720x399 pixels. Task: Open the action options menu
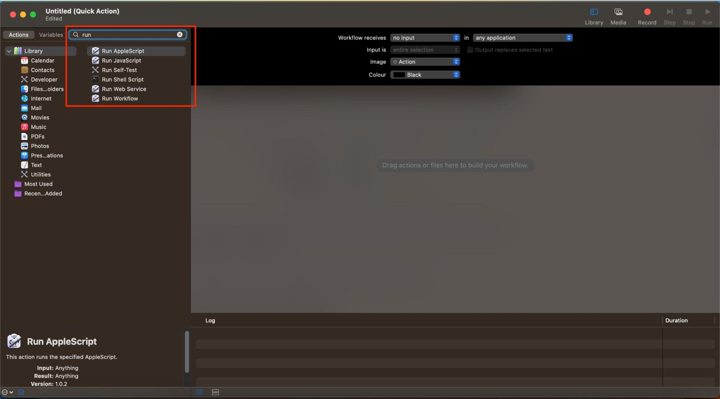(7, 392)
